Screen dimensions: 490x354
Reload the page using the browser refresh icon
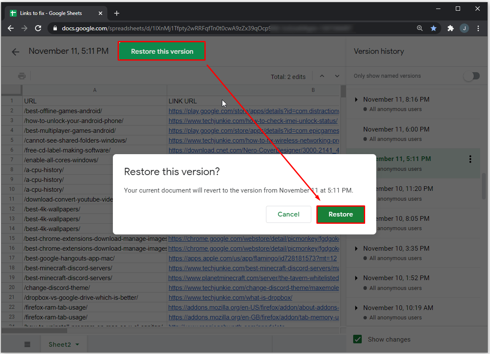point(38,29)
